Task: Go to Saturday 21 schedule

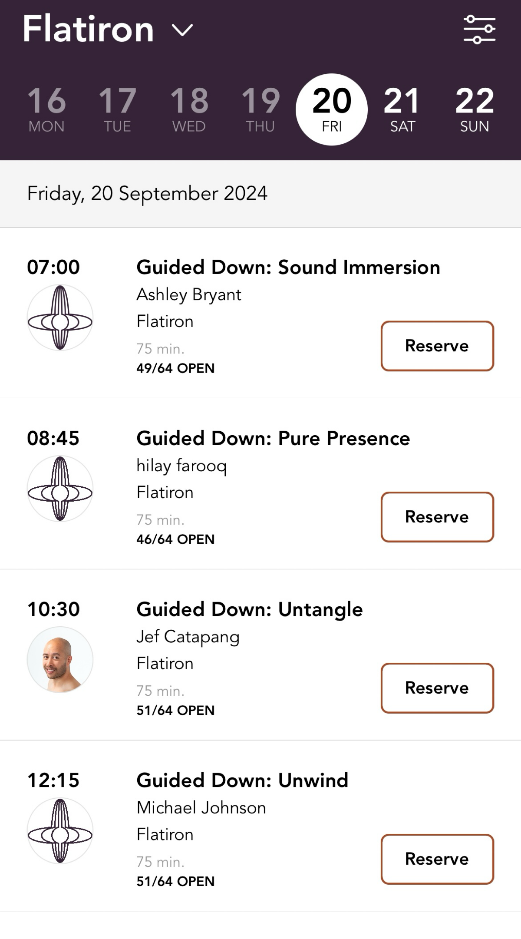Action: pos(402,109)
